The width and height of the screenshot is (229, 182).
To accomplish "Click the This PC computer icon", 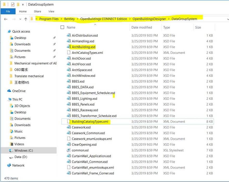I will 10,99.
